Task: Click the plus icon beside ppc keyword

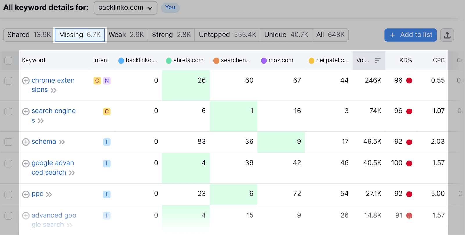Action: tap(26, 194)
